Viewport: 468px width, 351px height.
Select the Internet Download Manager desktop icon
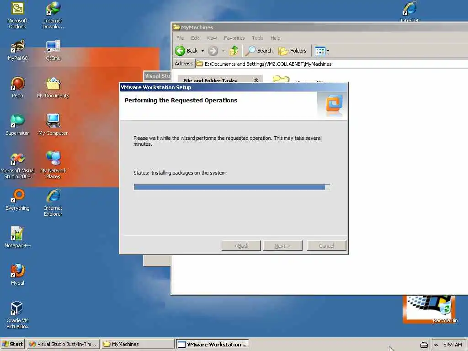[x=53, y=16]
